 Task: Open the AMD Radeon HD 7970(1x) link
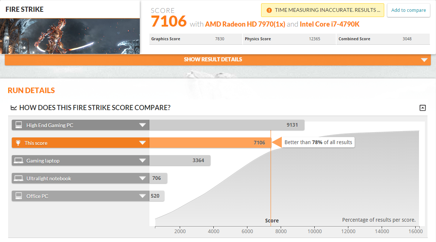pos(245,24)
